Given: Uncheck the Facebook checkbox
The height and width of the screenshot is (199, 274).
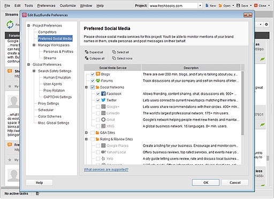Looking at the screenshot, I should point(98,94).
